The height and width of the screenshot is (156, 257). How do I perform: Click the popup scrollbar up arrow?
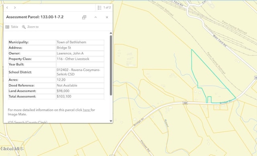[111, 33]
